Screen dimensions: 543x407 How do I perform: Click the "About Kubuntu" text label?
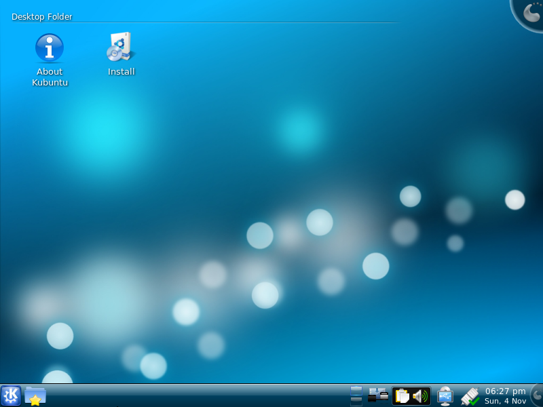tap(50, 77)
